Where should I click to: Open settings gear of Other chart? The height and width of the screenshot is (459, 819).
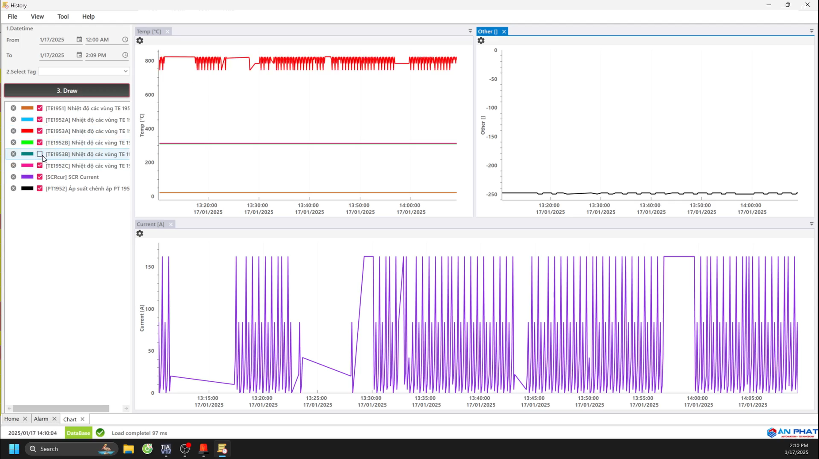pyautogui.click(x=481, y=41)
